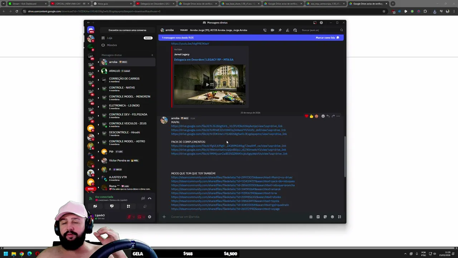The width and height of the screenshot is (458, 258).
Task: Forward the message arrow icon
Action: click(x=333, y=116)
